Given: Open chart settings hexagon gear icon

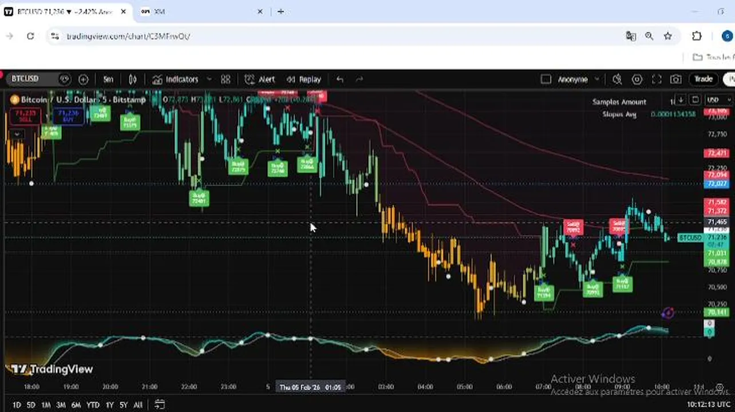Looking at the screenshot, I should click(637, 79).
